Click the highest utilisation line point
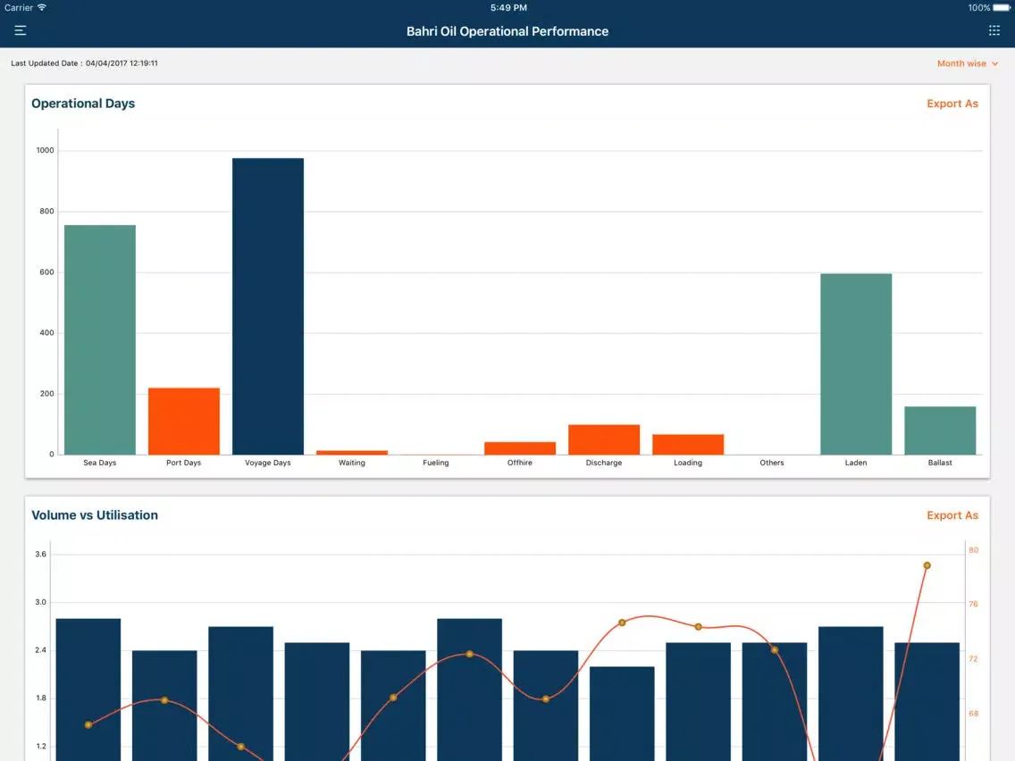This screenshot has width=1015, height=761. (x=927, y=565)
